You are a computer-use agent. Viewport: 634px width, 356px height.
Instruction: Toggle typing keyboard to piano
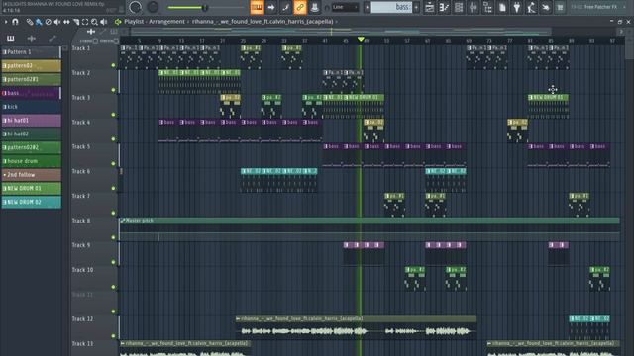click(257, 7)
